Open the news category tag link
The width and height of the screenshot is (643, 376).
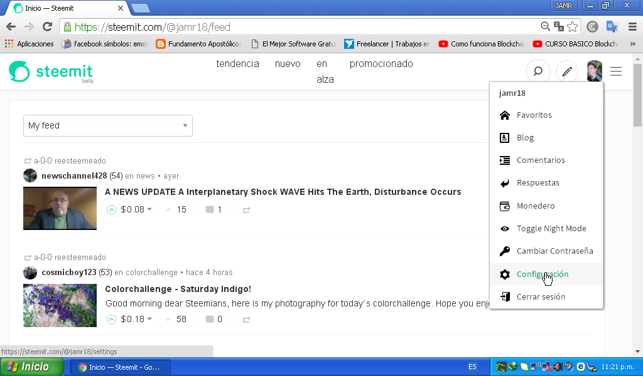pyautogui.click(x=146, y=176)
